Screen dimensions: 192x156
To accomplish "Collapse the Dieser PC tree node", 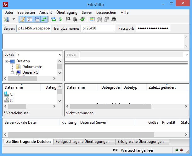I will (x=12, y=73).
